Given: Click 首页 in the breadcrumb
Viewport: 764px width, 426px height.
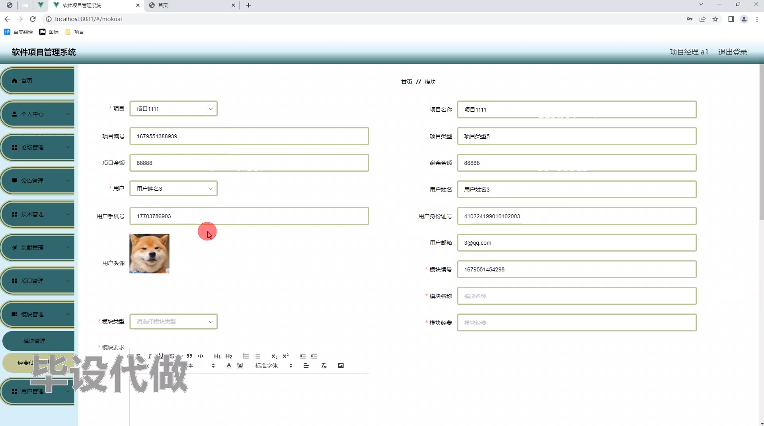Looking at the screenshot, I should [407, 82].
